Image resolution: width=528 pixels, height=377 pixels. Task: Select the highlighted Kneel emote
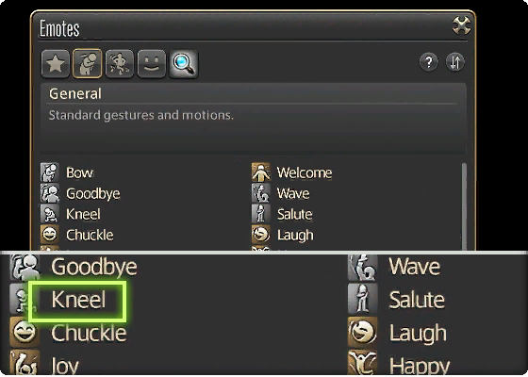(x=77, y=302)
